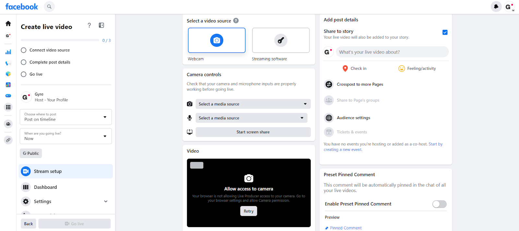Uncheck the Share to story checkbox
Viewport: 519px width, 231px height.
(x=445, y=32)
